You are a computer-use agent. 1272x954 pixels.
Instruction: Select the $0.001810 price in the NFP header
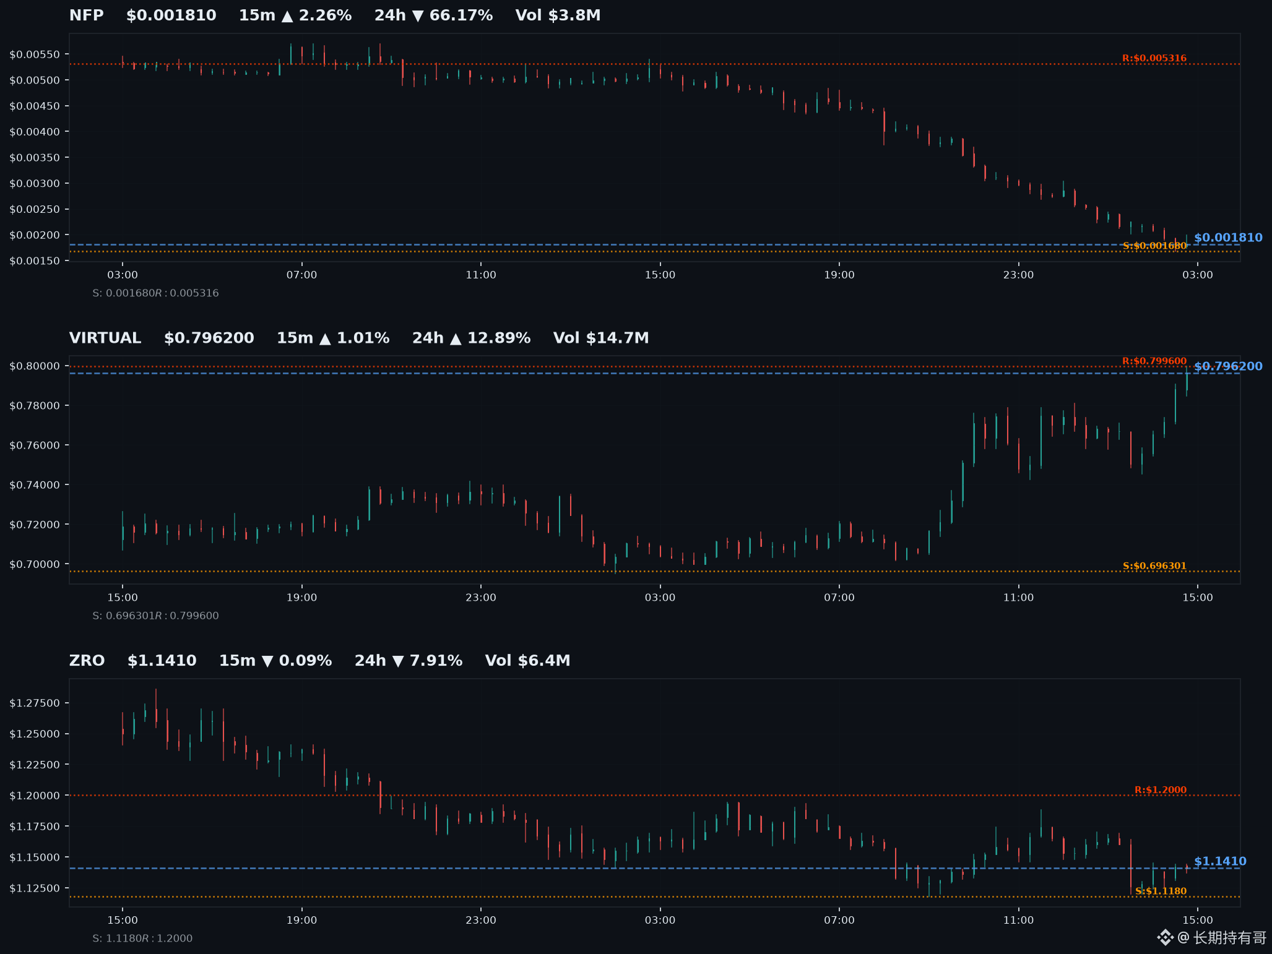coord(171,15)
